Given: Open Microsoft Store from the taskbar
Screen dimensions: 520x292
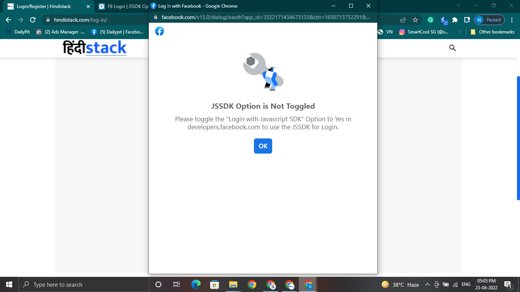Looking at the screenshot, I should pyautogui.click(x=215, y=284).
